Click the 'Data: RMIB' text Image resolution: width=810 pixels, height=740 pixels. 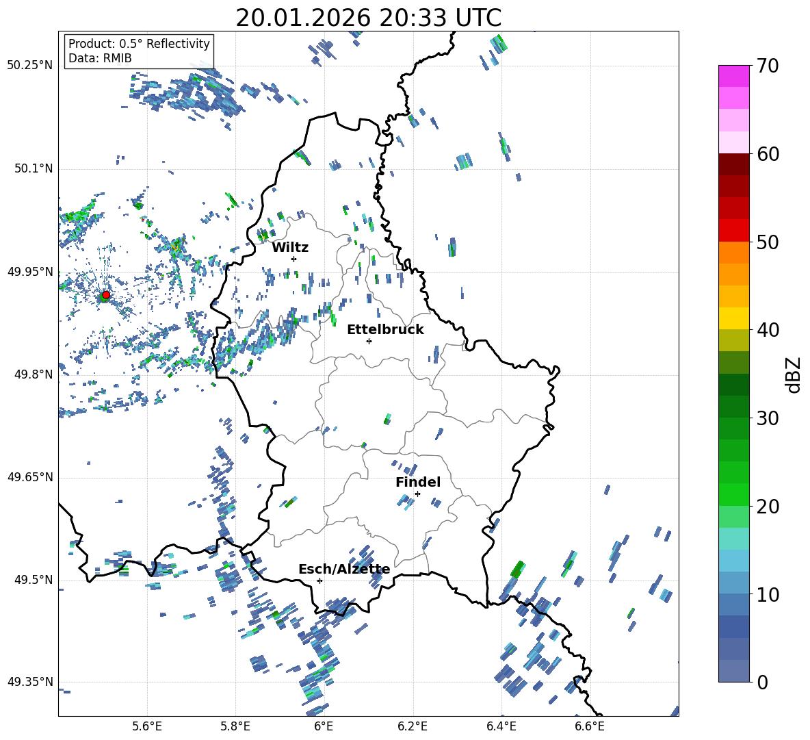click(x=100, y=58)
